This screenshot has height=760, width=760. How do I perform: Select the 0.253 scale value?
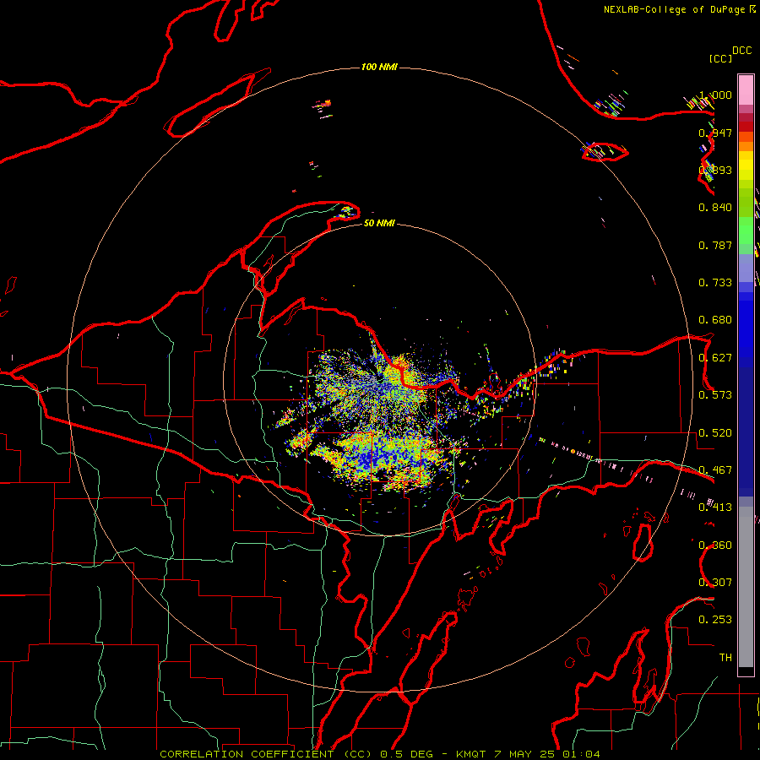pos(715,620)
